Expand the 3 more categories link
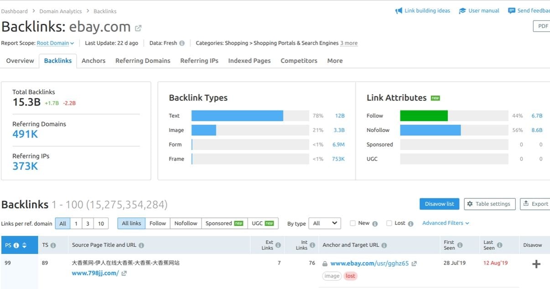This screenshot has width=550, height=289. [x=349, y=43]
